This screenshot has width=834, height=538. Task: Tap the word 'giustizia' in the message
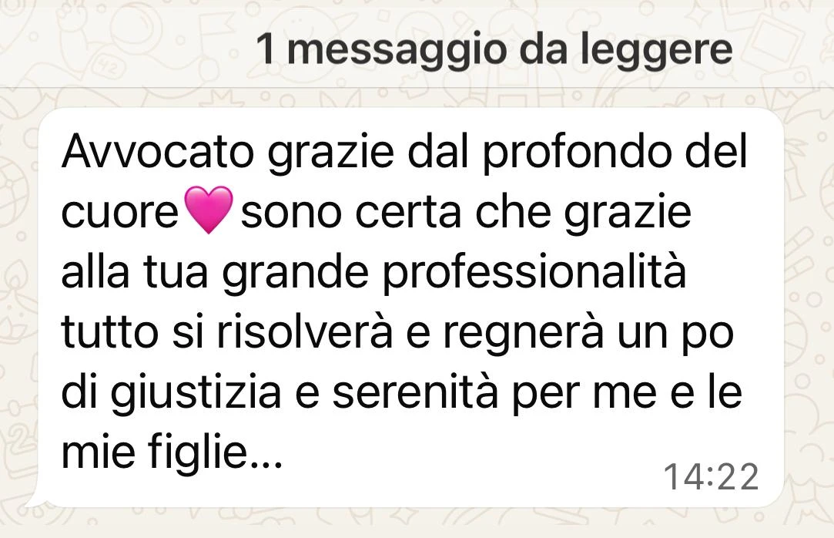(196, 395)
